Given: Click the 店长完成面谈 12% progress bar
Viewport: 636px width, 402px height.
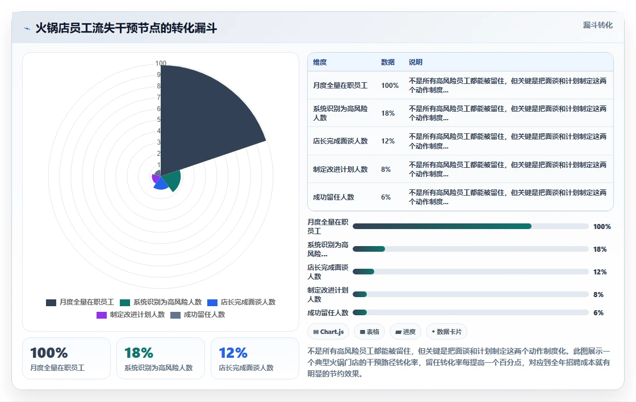Looking at the screenshot, I should coord(471,272).
